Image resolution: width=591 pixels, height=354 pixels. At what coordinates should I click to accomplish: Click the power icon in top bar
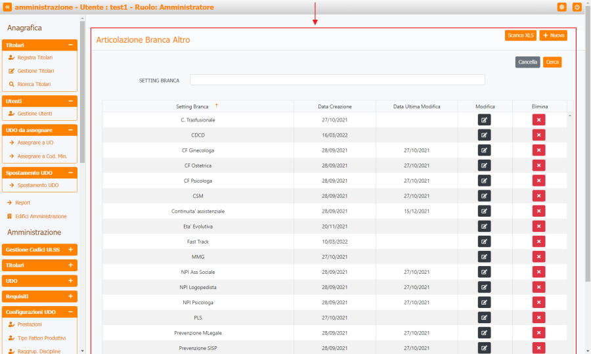tap(577, 7)
